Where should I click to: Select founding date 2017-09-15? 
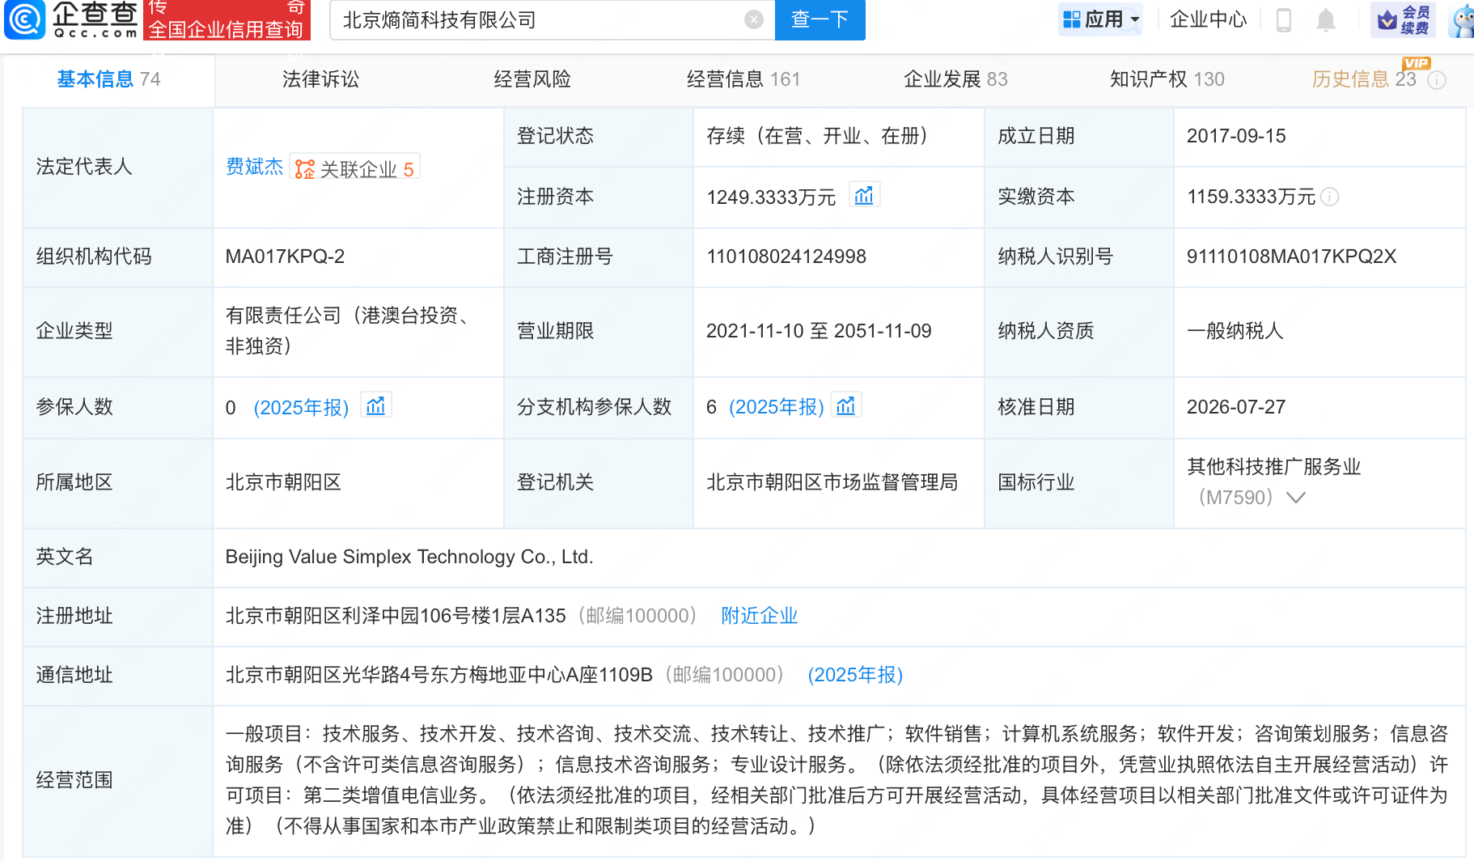point(1236,136)
